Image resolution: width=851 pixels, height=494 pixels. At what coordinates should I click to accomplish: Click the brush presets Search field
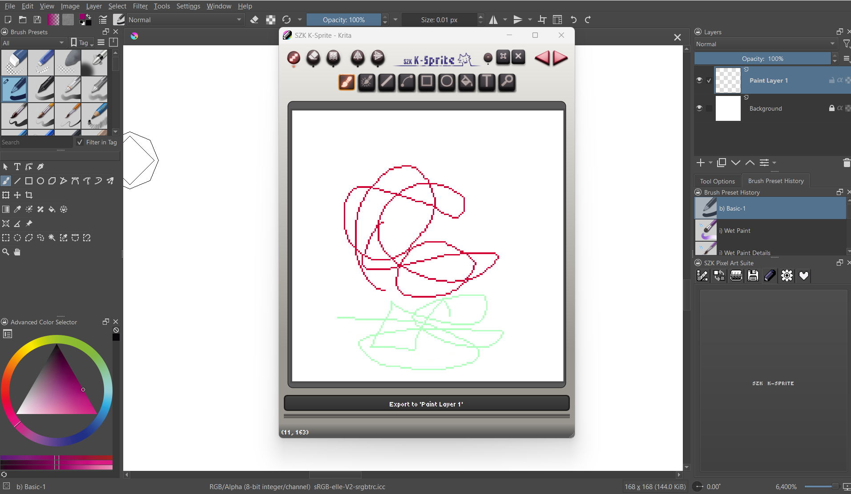[36, 142]
